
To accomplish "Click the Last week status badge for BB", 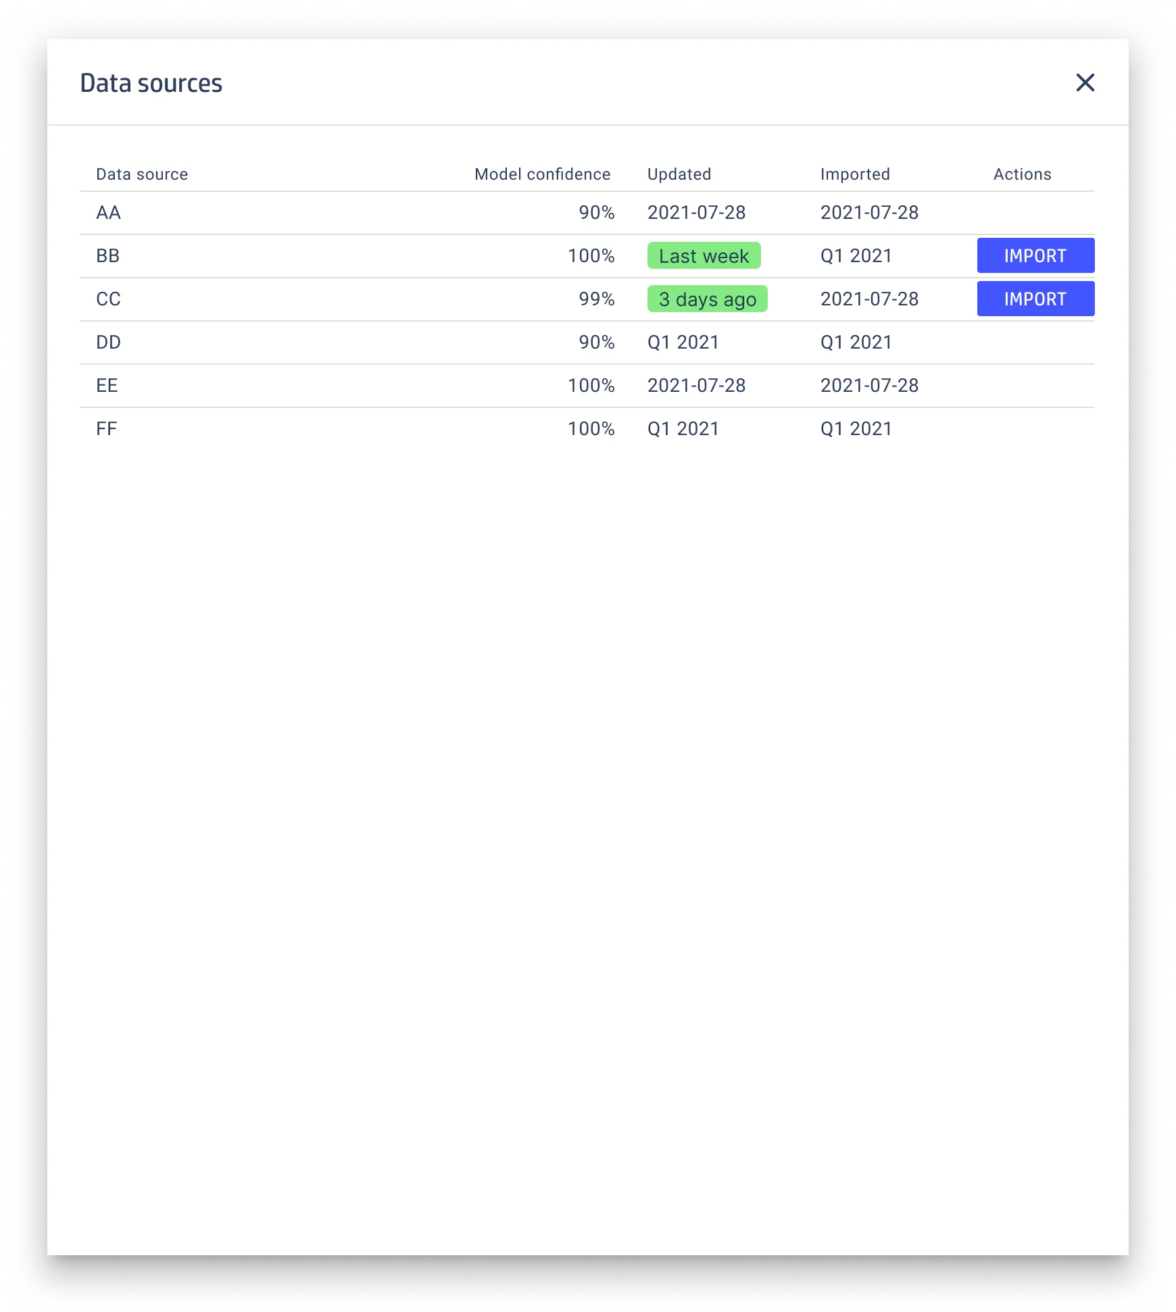I will (704, 255).
